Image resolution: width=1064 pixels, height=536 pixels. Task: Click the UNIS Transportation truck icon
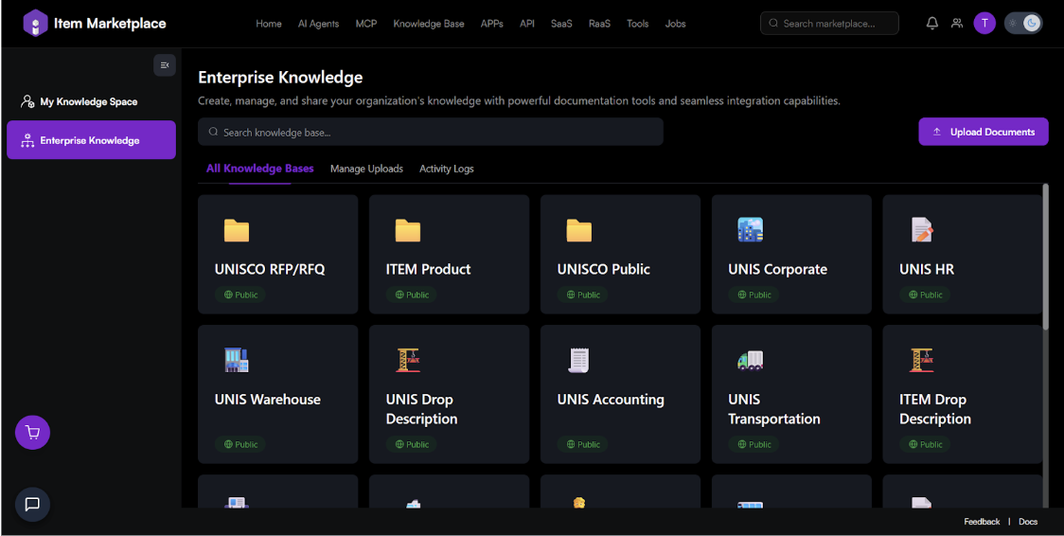click(x=750, y=360)
